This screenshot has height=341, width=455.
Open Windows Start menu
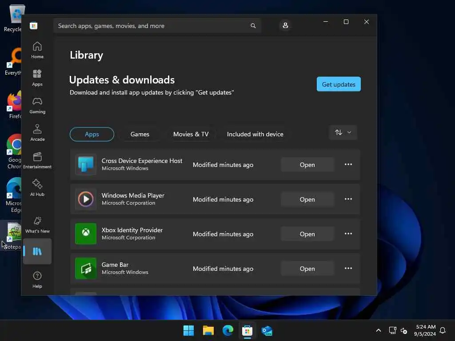click(188, 330)
